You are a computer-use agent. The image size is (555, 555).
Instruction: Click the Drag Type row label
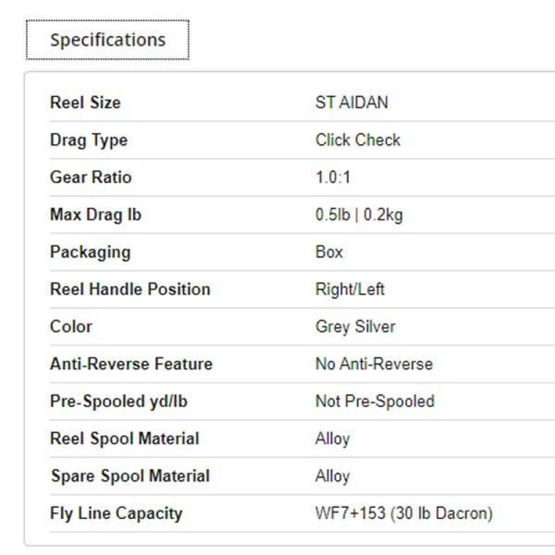tap(89, 140)
